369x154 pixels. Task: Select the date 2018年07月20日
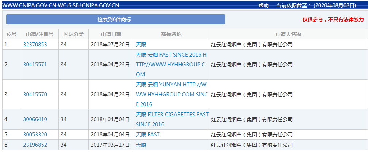point(110,45)
